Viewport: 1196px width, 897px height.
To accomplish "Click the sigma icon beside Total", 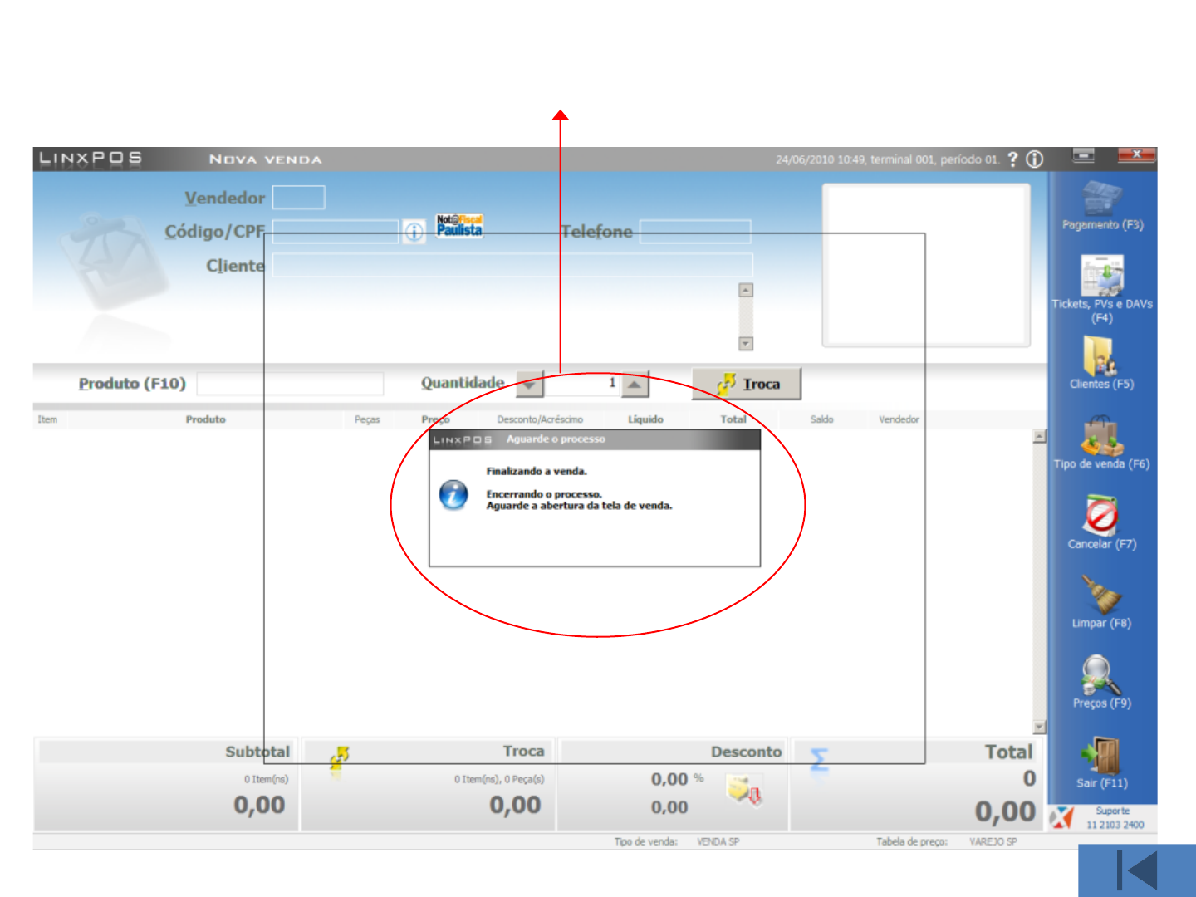I will (818, 759).
